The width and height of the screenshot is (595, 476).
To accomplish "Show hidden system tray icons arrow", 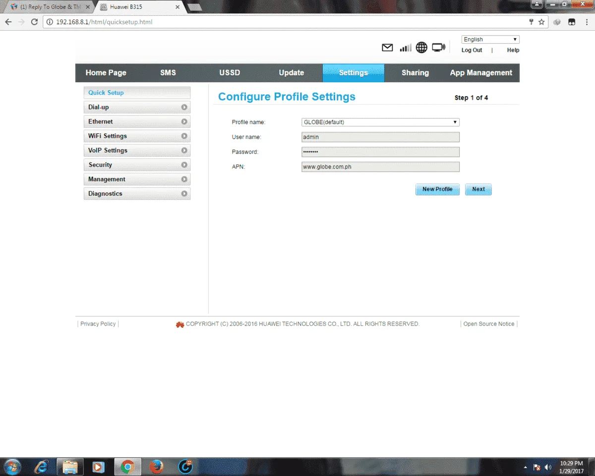I will [525, 467].
